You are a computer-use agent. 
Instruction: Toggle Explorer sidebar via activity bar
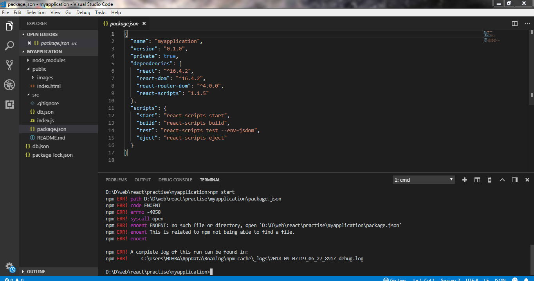[9, 26]
